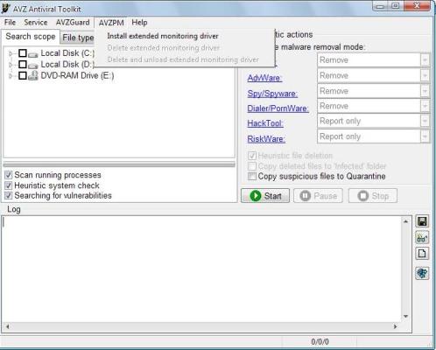436x350 pixels.
Task: Check the DVD-RAM Drive (E:) checkbox
Action: [23, 75]
